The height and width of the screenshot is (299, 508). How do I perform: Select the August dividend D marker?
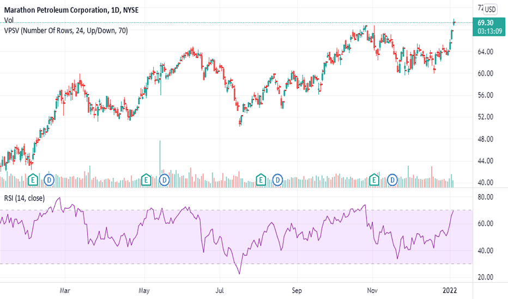(x=277, y=180)
